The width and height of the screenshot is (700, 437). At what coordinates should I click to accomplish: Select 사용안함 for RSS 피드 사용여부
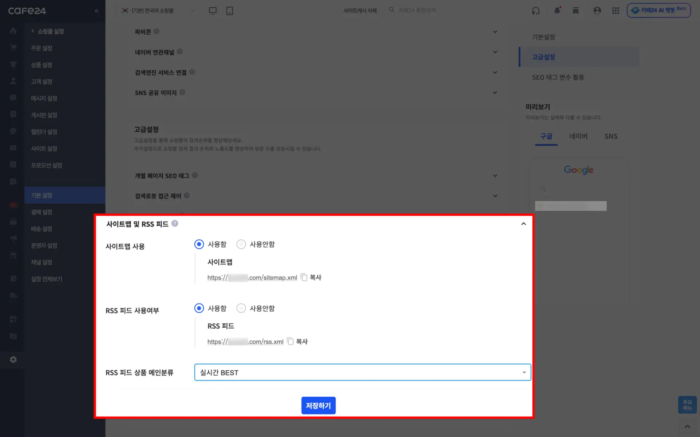(x=241, y=309)
